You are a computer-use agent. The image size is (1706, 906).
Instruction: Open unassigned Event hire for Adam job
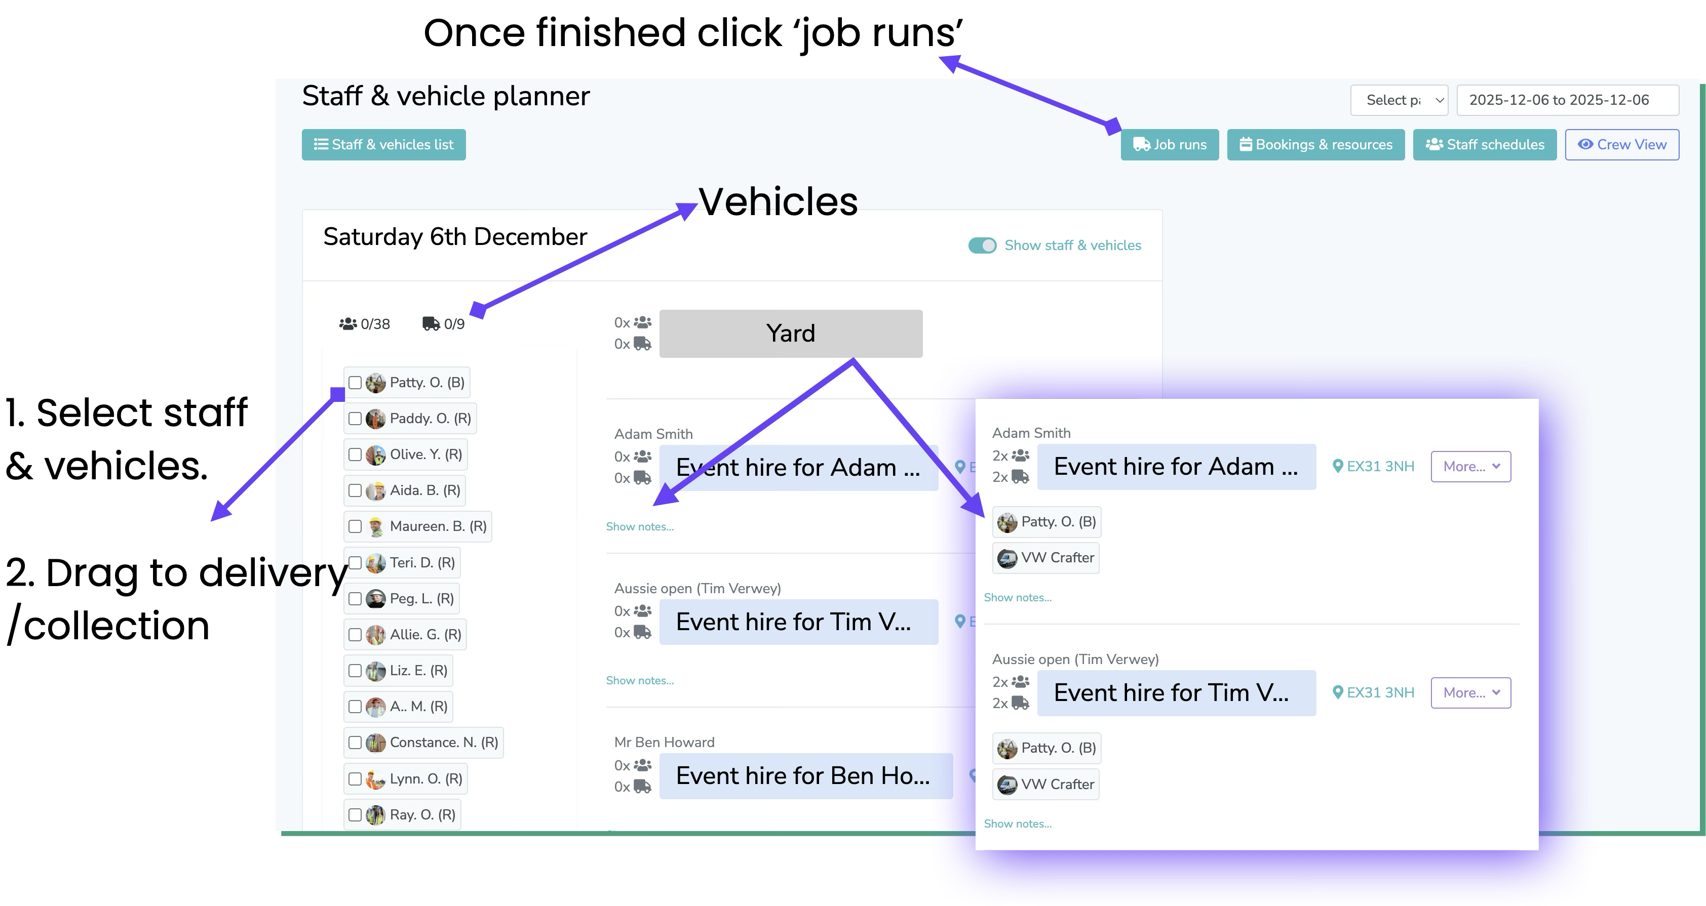coord(799,467)
